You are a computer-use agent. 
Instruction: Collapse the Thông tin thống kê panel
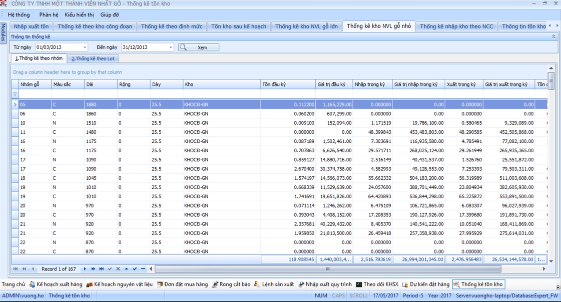tap(553, 36)
